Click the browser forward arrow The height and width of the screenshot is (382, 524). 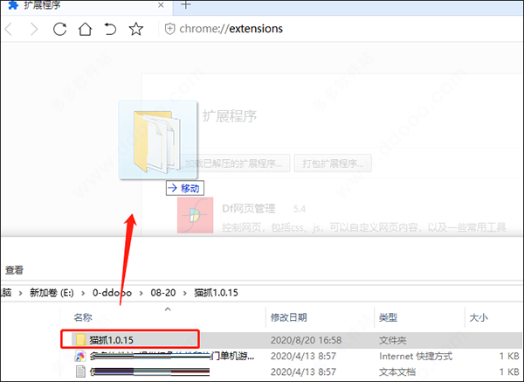(x=34, y=29)
